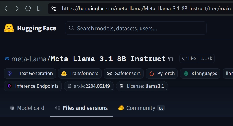Click the PyTorch flame icon
This screenshot has width=233, height=126.
(x=151, y=74)
